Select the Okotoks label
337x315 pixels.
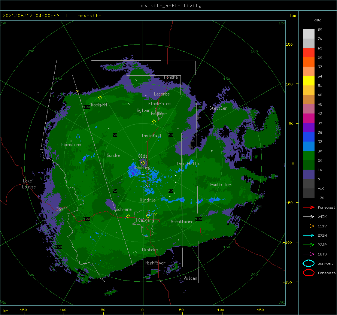tap(150, 250)
